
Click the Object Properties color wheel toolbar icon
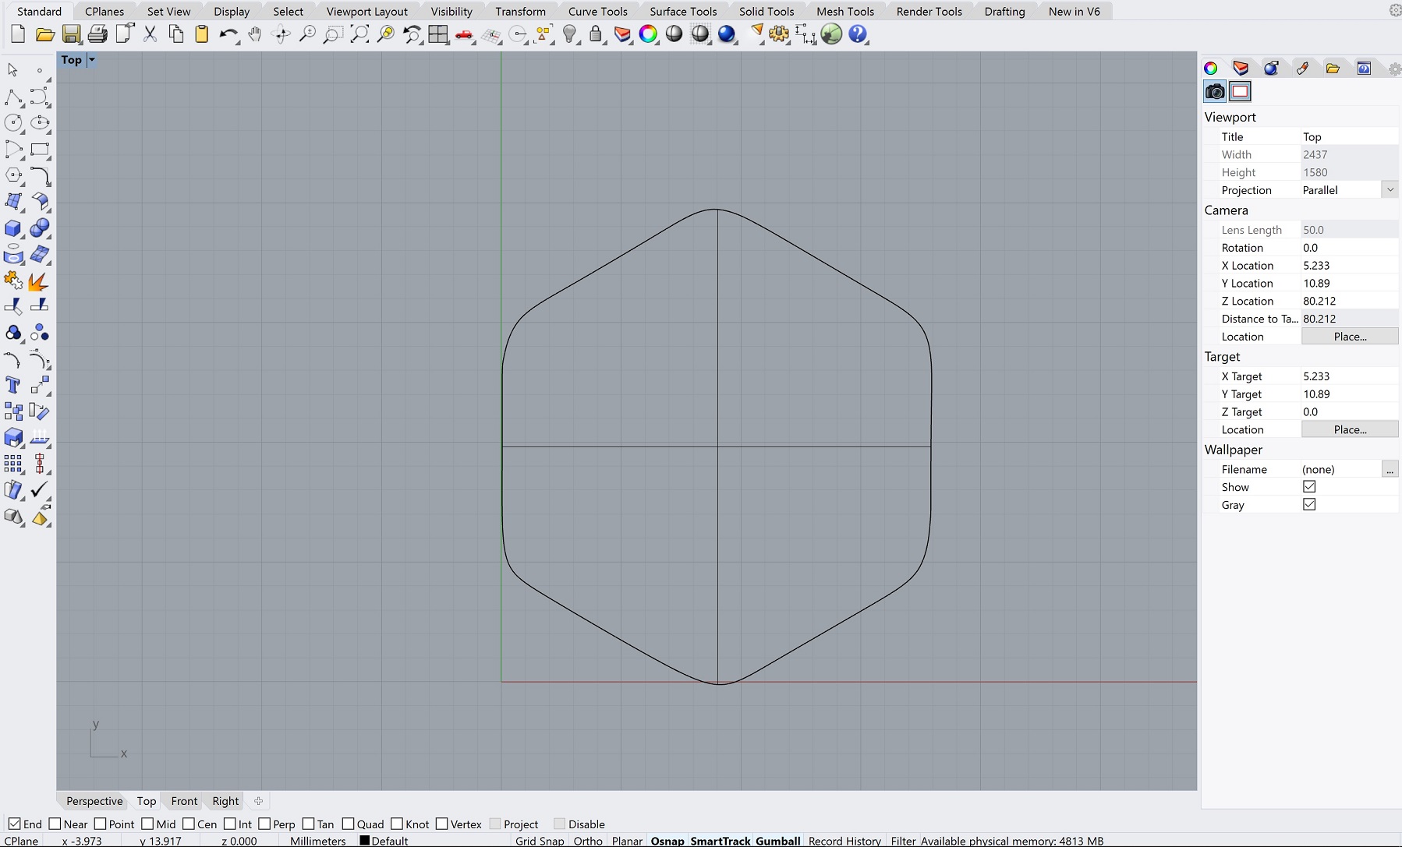pos(648,34)
